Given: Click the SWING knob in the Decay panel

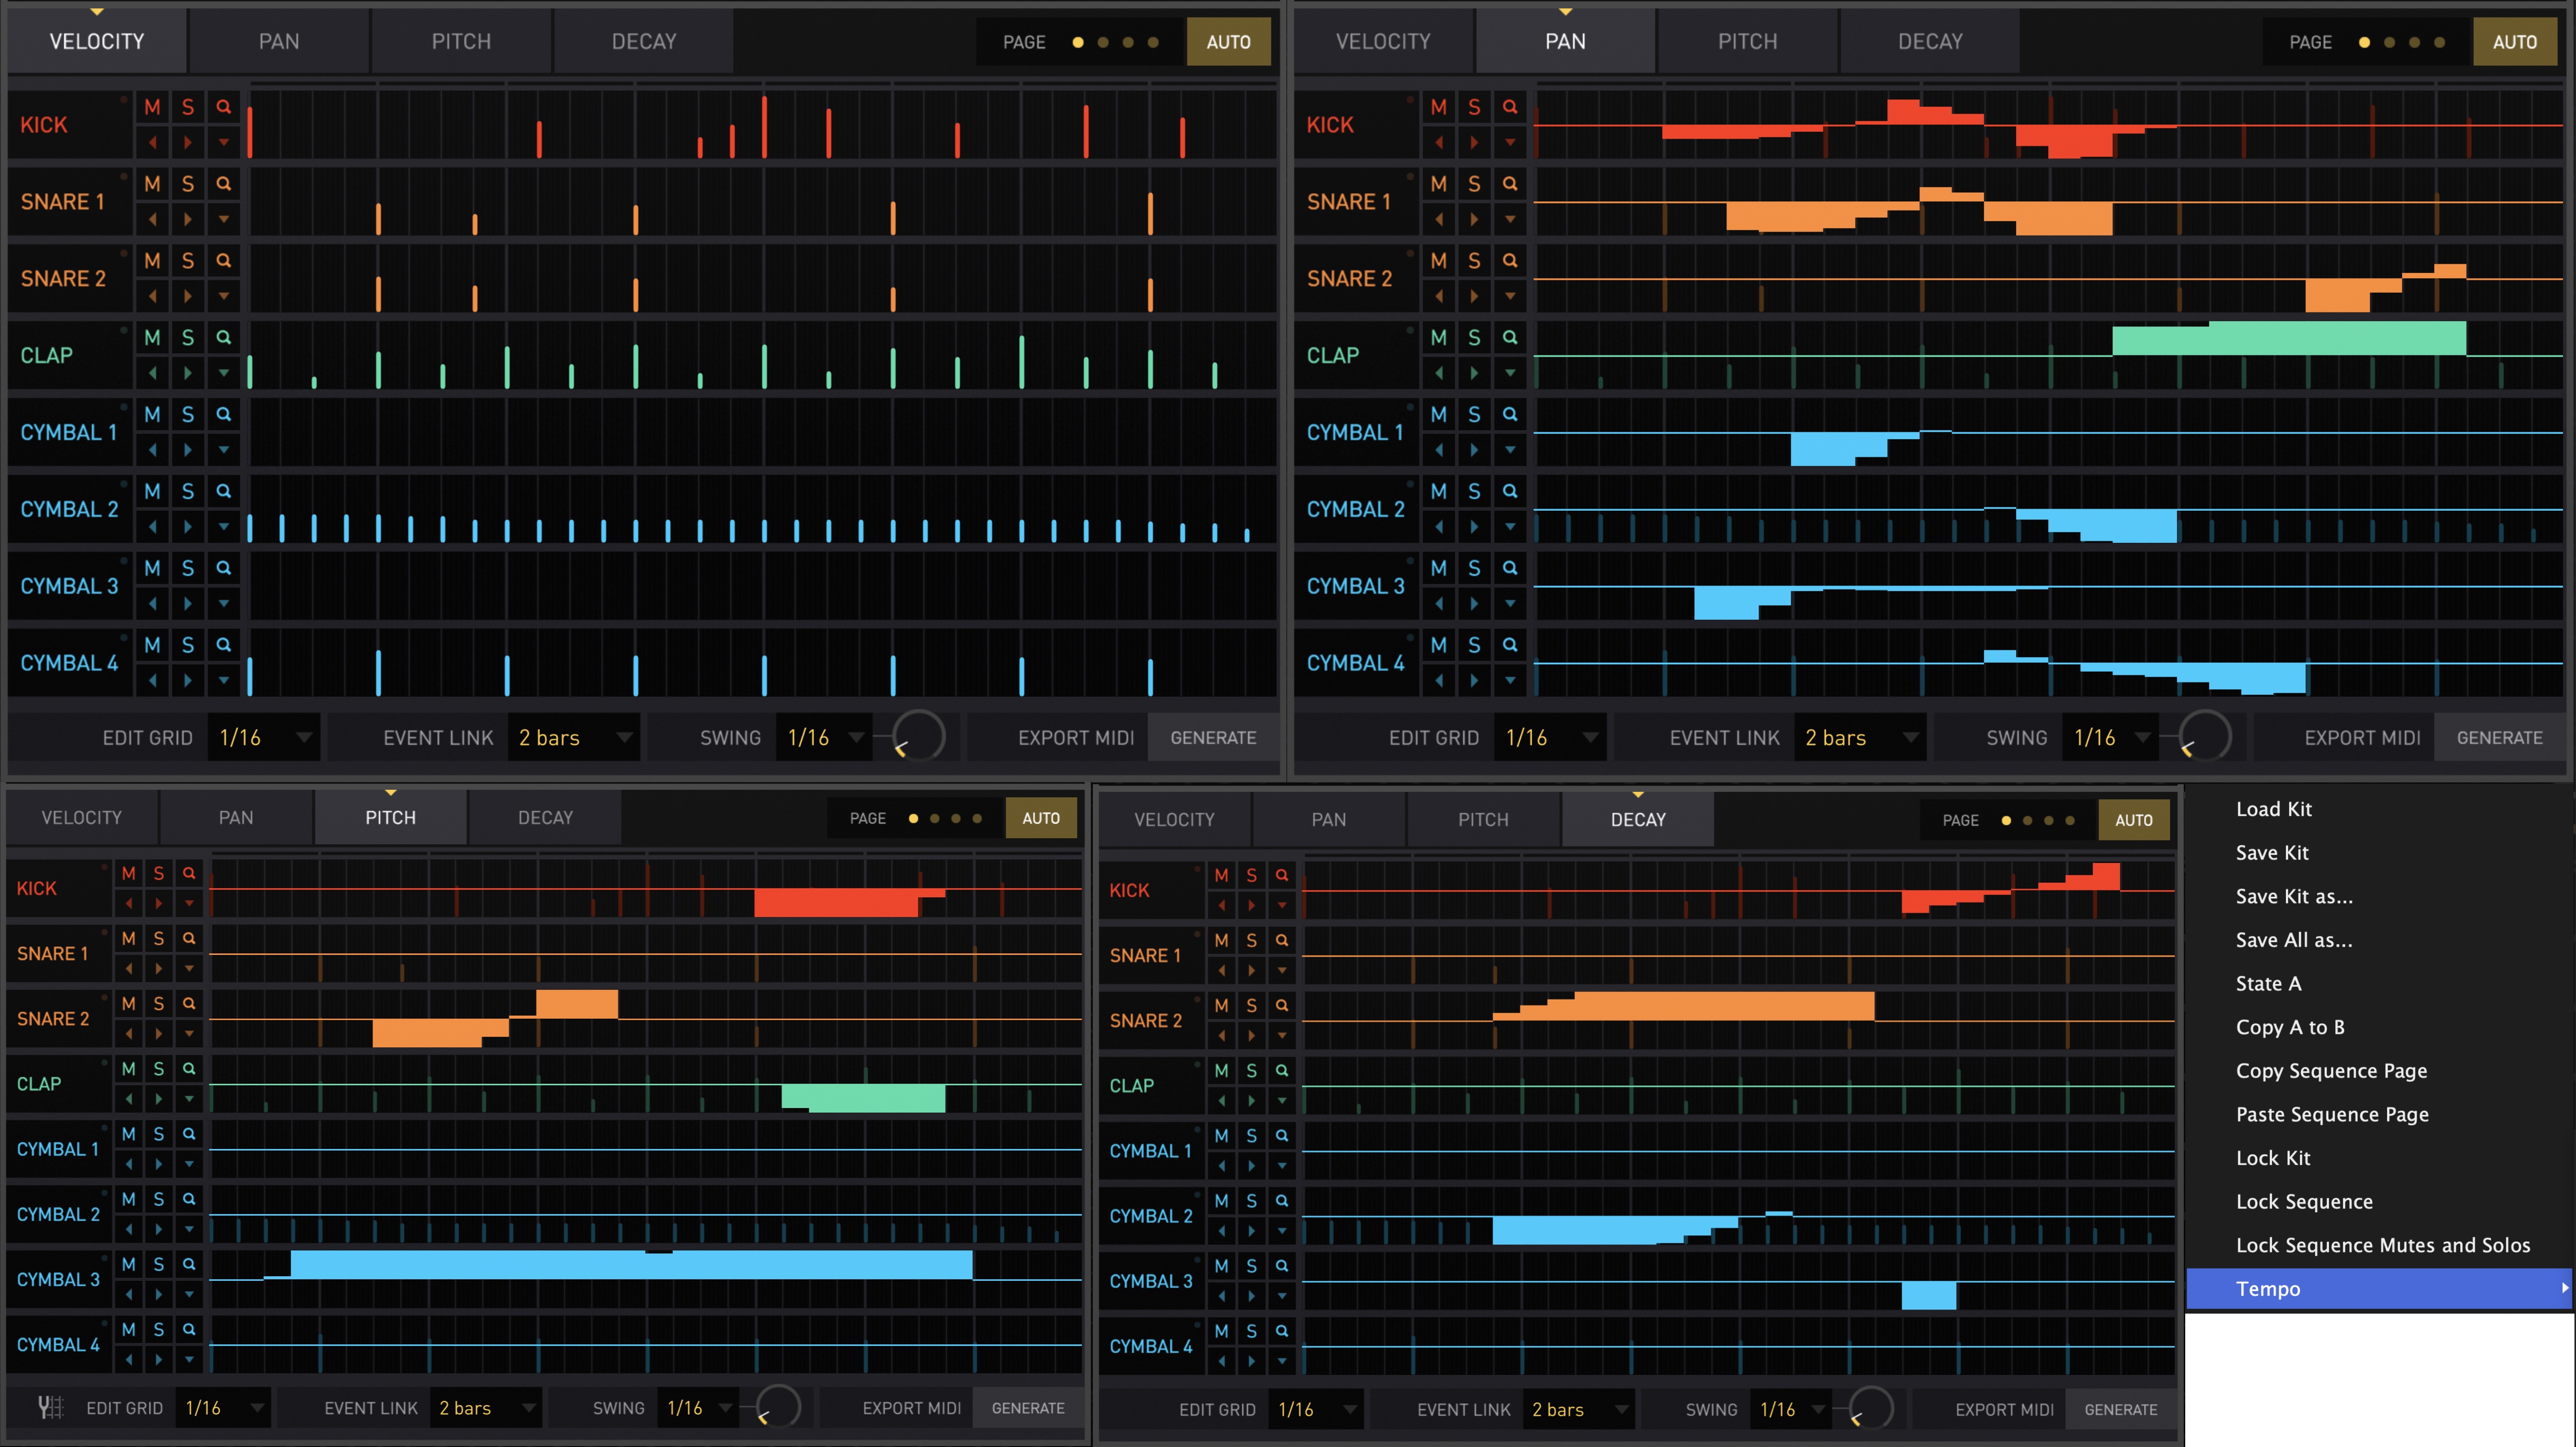Looking at the screenshot, I should (x=1870, y=1409).
